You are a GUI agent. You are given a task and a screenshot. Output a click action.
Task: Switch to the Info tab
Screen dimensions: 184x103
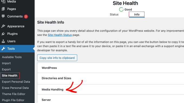[137, 15]
